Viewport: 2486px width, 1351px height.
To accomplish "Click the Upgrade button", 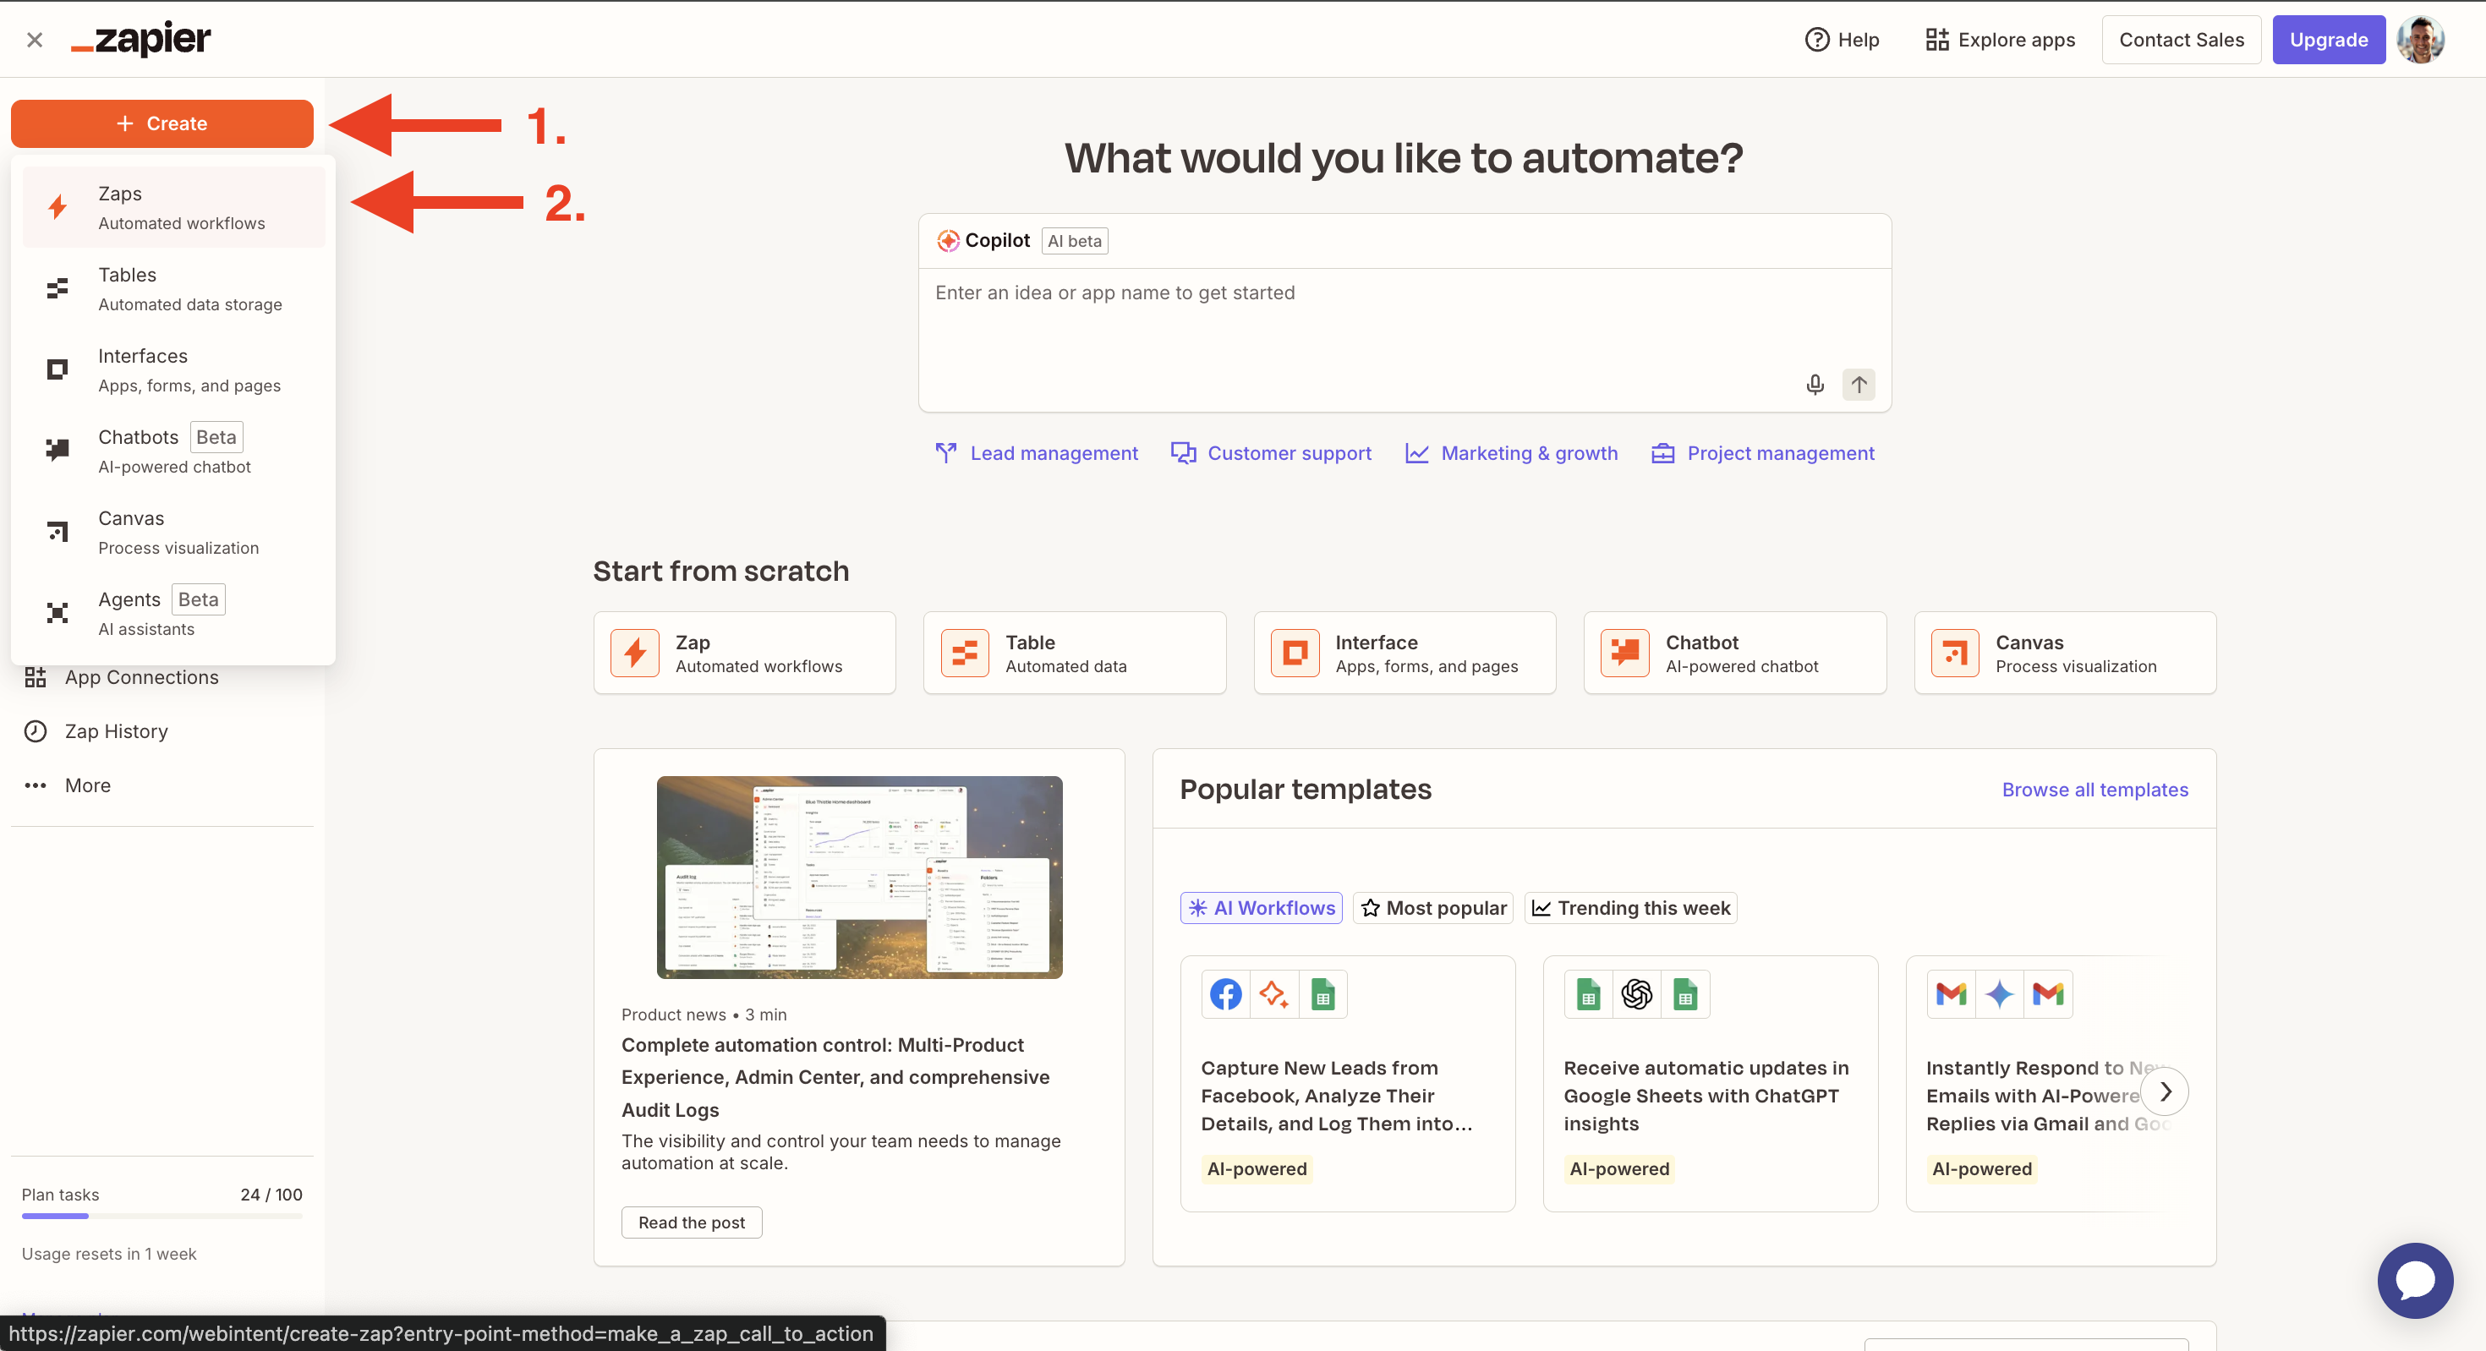I will pos(2328,40).
